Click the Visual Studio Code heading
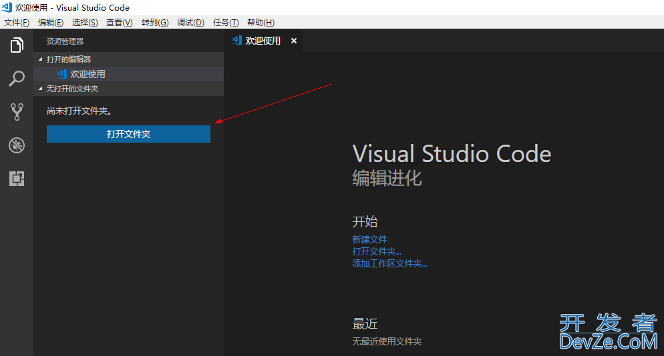Image resolution: width=664 pixels, height=356 pixels. [452, 153]
